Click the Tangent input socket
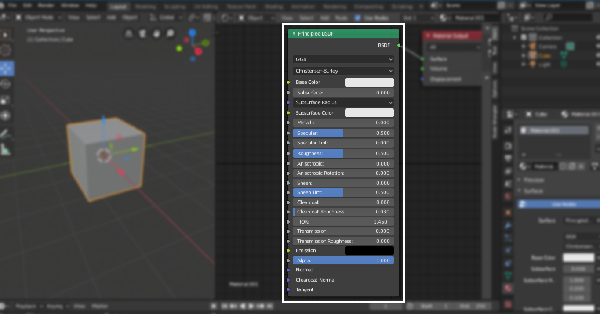This screenshot has height=314, width=600. point(288,289)
